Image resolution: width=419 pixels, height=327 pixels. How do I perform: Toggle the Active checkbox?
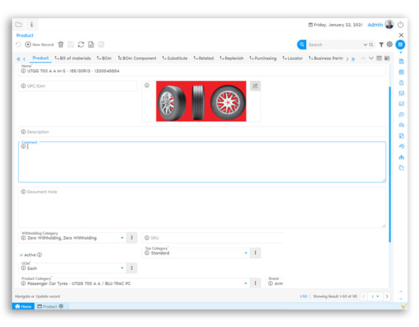[21, 255]
